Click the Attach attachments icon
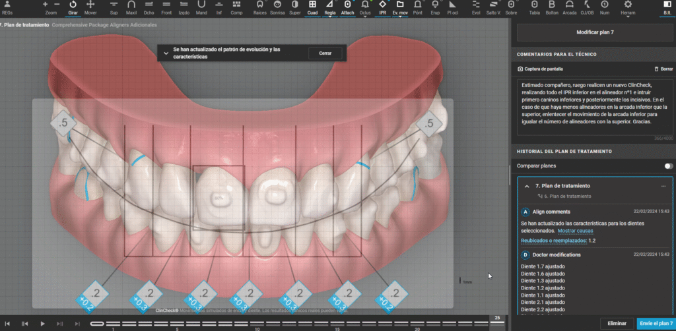The height and width of the screenshot is (331, 676). pyautogui.click(x=348, y=7)
